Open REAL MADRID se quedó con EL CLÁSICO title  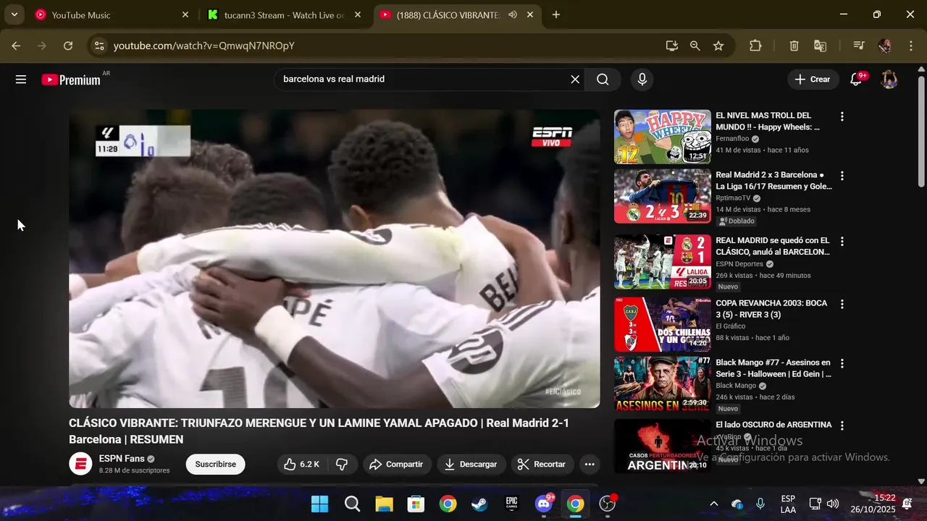(773, 246)
